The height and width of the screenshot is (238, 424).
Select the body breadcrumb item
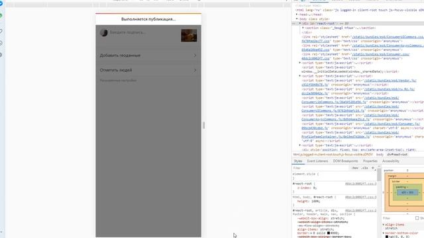[x=380, y=155]
